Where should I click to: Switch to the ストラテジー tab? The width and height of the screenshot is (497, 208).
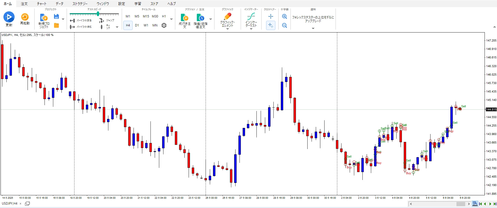click(80, 4)
